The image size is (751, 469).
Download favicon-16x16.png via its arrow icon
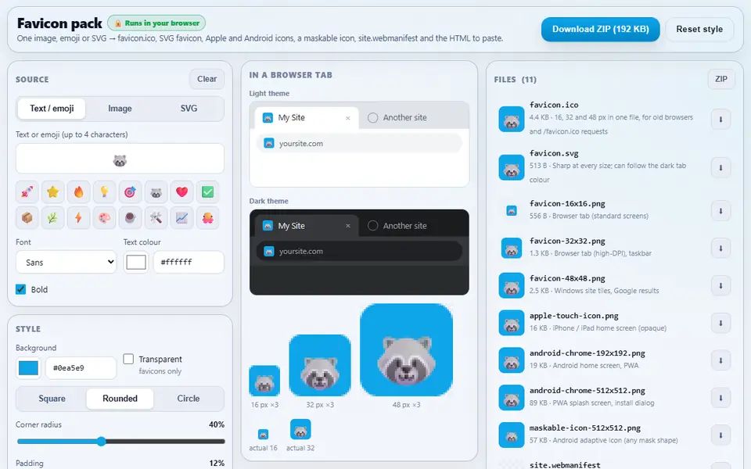tap(720, 210)
